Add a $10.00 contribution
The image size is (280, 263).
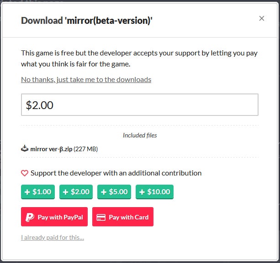click(154, 192)
